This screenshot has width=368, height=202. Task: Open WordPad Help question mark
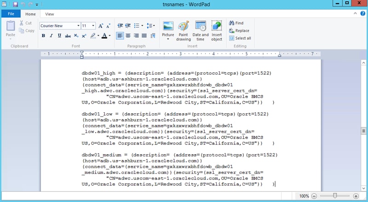[x=362, y=14]
